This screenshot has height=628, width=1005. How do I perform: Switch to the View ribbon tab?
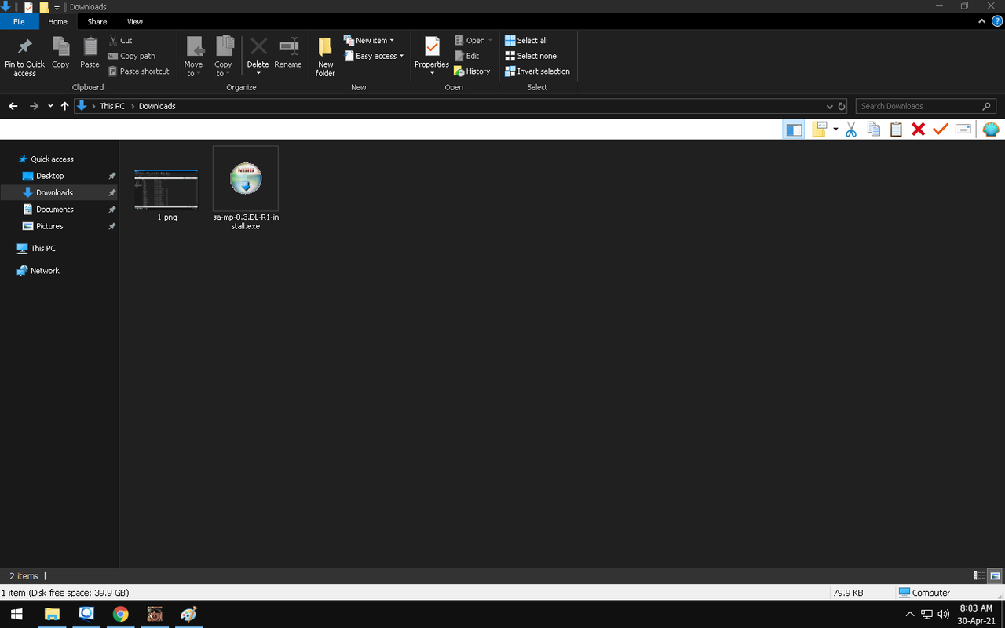coord(135,22)
